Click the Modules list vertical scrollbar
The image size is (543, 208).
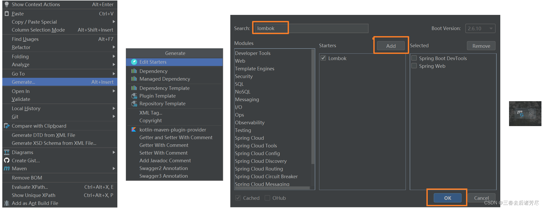coord(313,107)
